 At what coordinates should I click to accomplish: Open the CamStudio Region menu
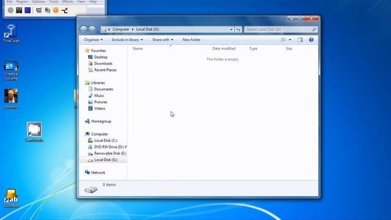tap(22, 1)
